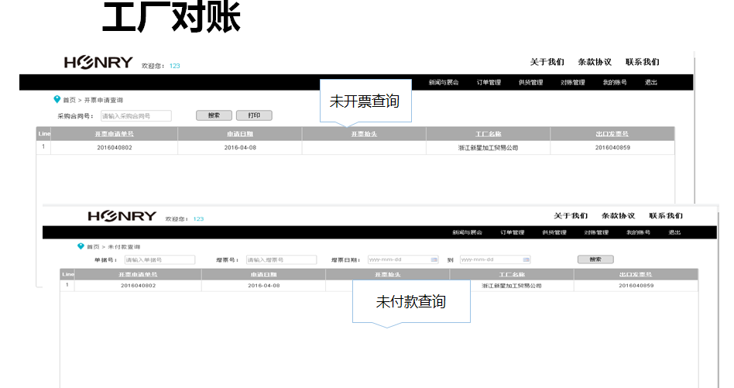Viewport: 734px width, 388px height.
Task: Go to 首页 from the 开票申请查询 breadcrumb
Action: 69,100
